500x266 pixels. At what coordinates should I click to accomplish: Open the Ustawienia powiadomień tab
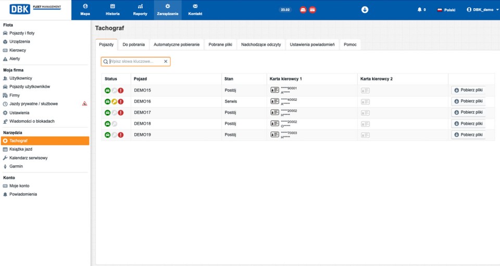click(312, 45)
